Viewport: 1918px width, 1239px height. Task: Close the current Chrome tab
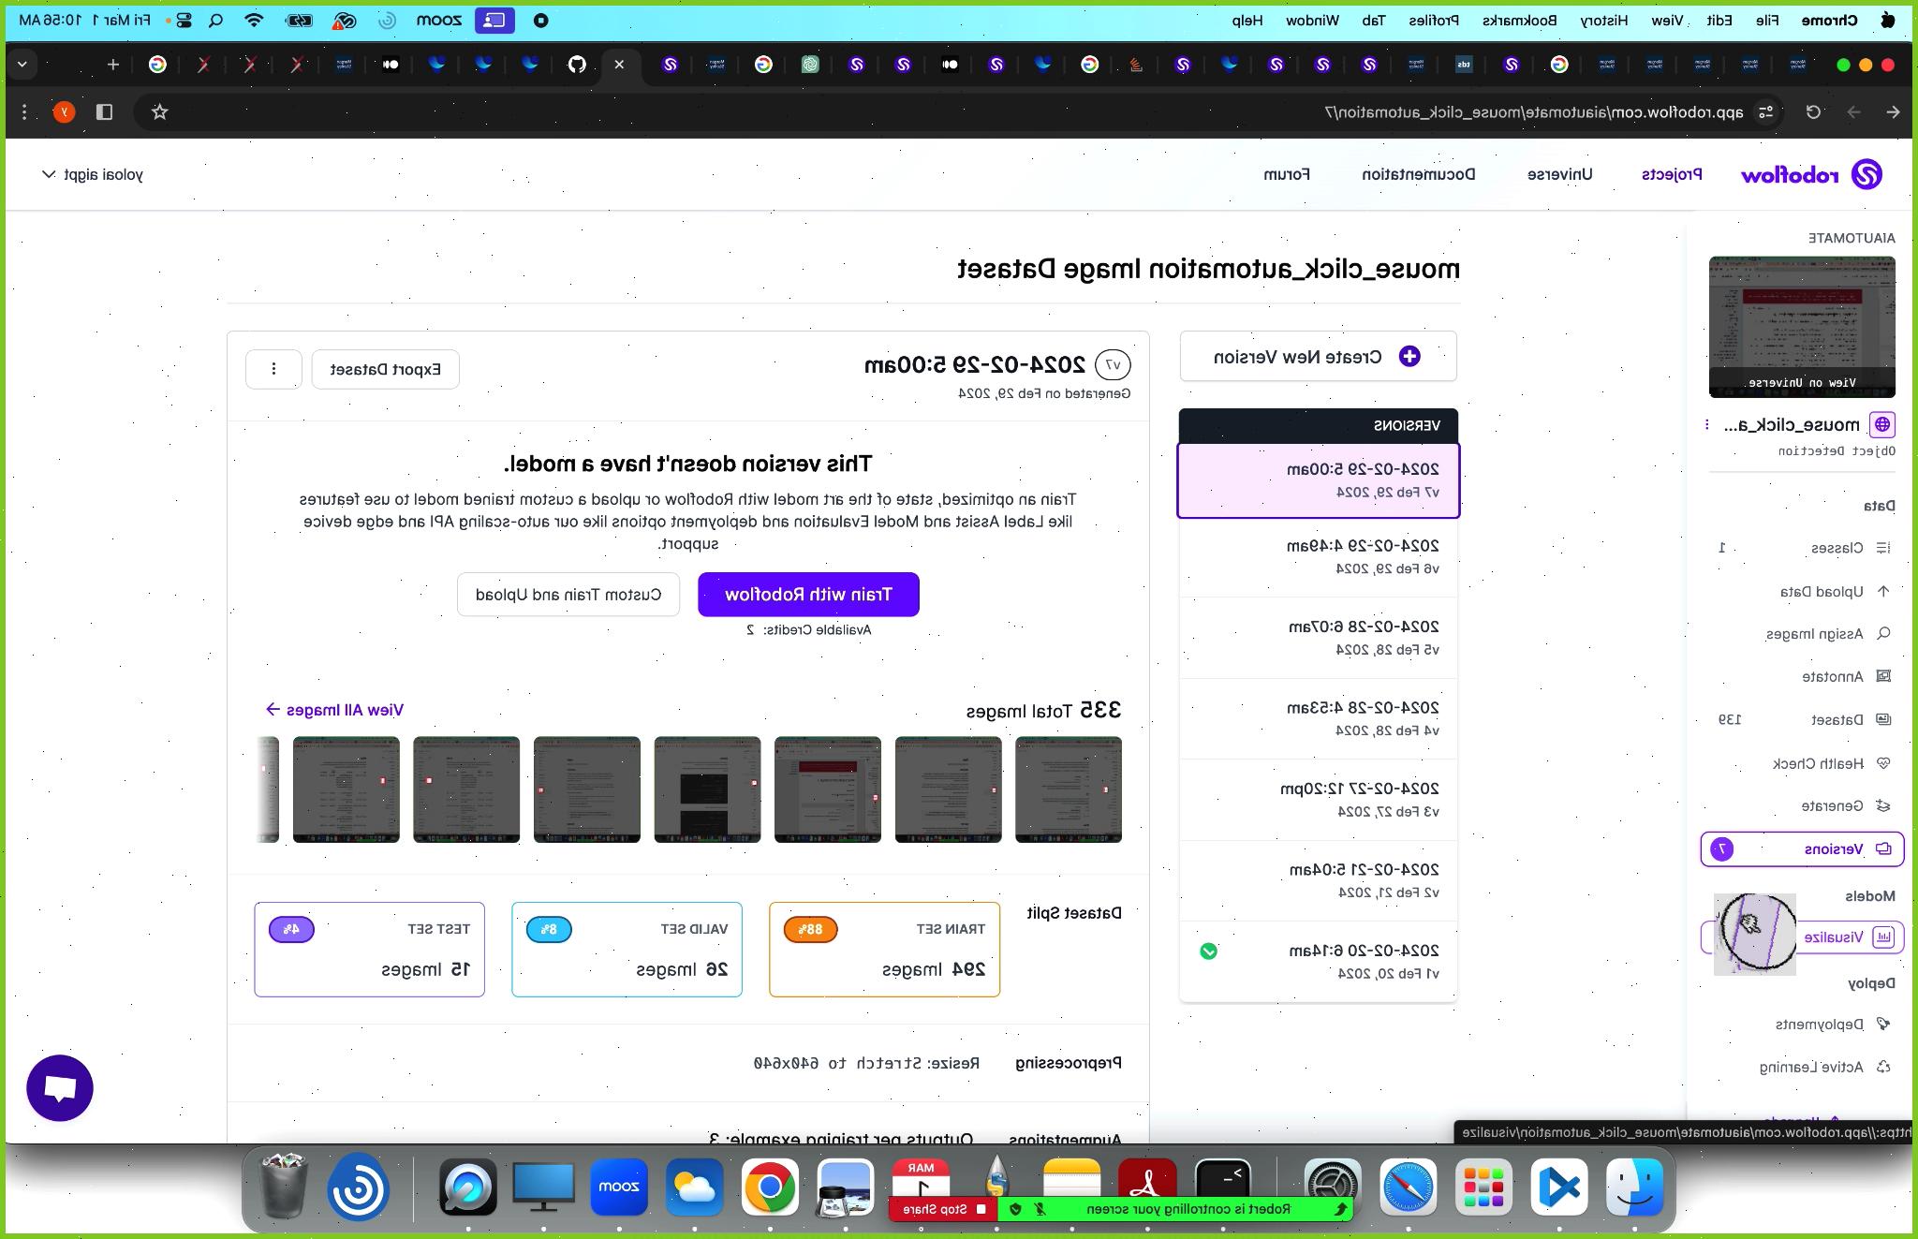pyautogui.click(x=619, y=65)
